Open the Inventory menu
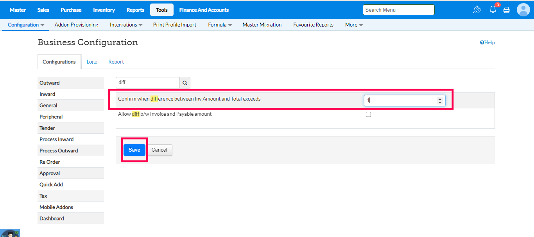 pyautogui.click(x=104, y=10)
